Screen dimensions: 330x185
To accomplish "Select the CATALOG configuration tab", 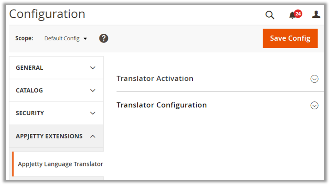I will pyautogui.click(x=29, y=90).
